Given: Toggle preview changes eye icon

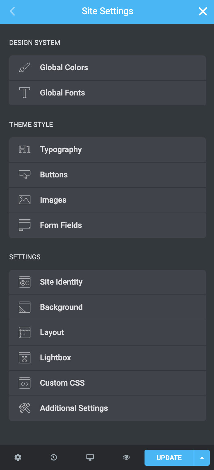Looking at the screenshot, I should [126, 457].
